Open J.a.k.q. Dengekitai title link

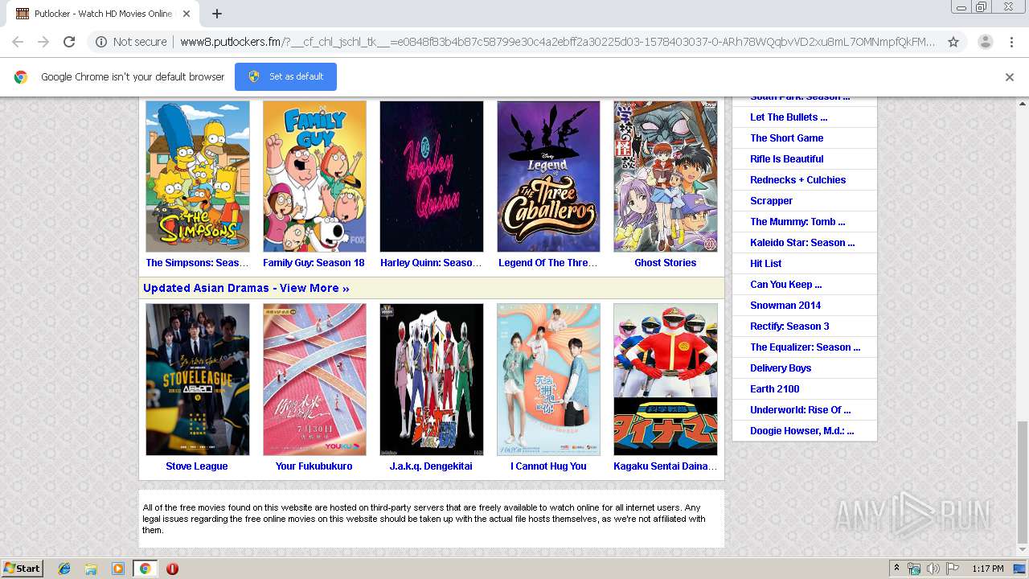[431, 466]
